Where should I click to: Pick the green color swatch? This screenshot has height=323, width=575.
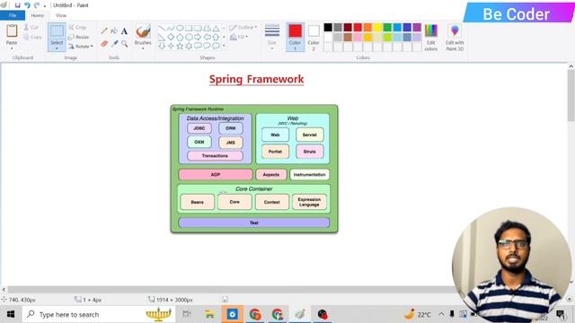(387, 27)
